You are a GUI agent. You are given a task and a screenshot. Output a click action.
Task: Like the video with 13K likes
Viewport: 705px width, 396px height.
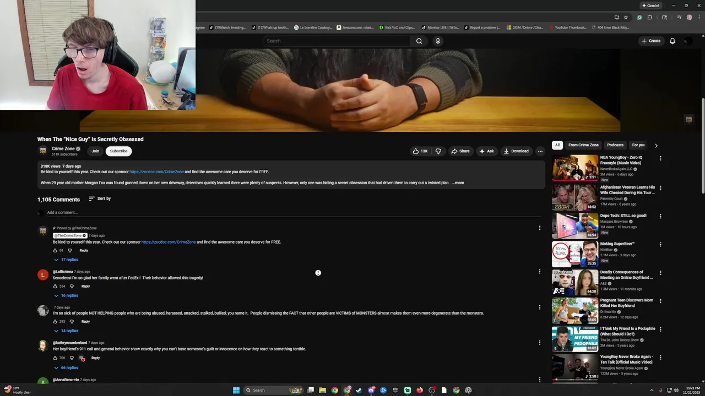coord(420,151)
